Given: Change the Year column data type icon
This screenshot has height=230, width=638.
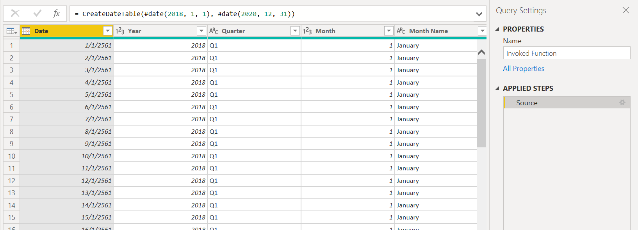Looking at the screenshot, I should (x=120, y=31).
